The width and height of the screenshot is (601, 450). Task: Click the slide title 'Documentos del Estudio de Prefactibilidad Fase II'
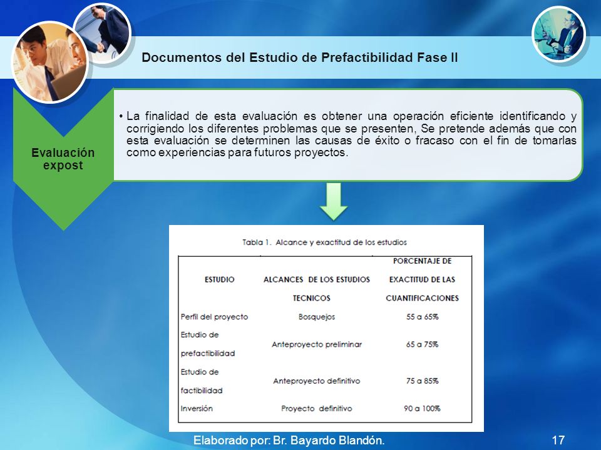pos(300,57)
